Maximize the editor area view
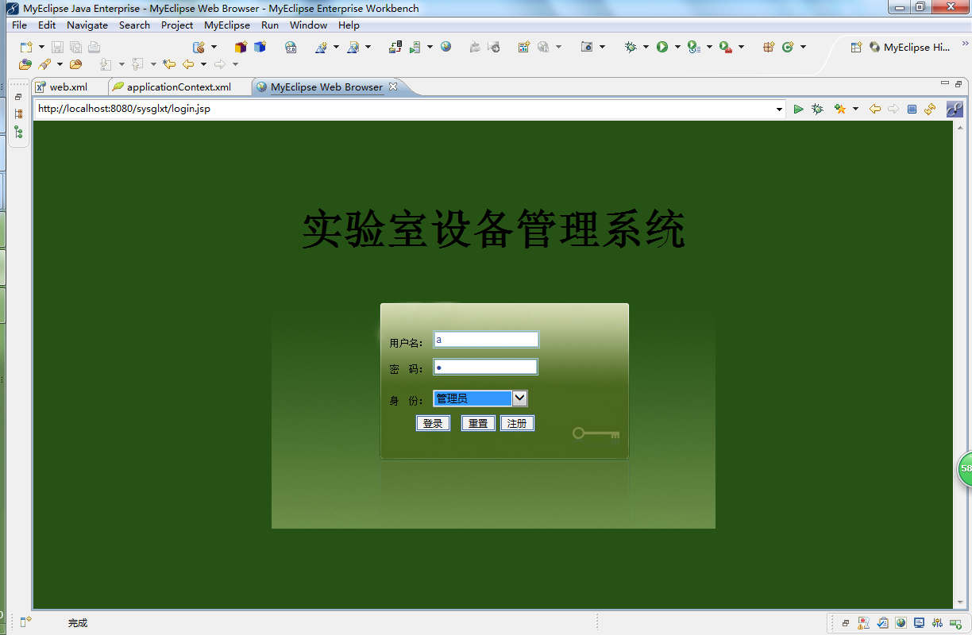The width and height of the screenshot is (972, 635). pos(958,83)
